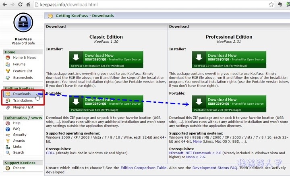Open the Mono ≥ 2.6 link
The width and height of the screenshot is (290, 176).
pyautogui.click(x=196, y=157)
